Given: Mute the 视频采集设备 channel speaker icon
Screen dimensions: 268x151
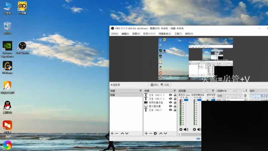Looking at the screenshot, I should [199, 130].
